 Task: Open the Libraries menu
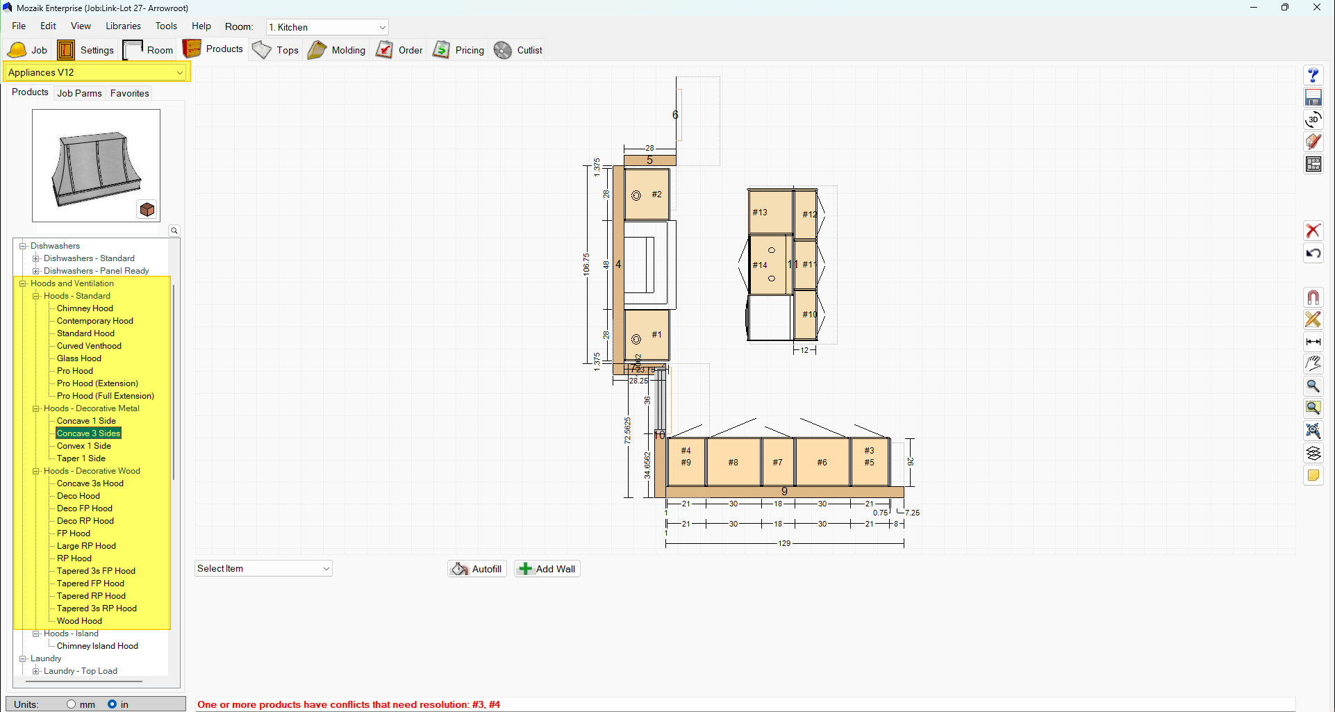pos(123,26)
